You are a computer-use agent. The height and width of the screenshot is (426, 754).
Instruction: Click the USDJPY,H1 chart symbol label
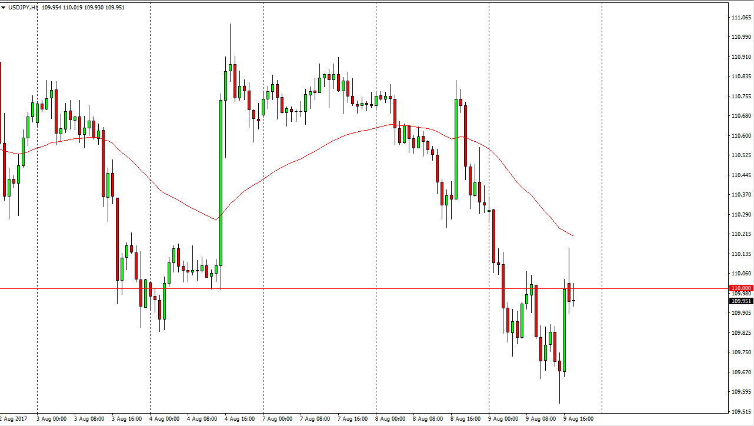[24, 7]
